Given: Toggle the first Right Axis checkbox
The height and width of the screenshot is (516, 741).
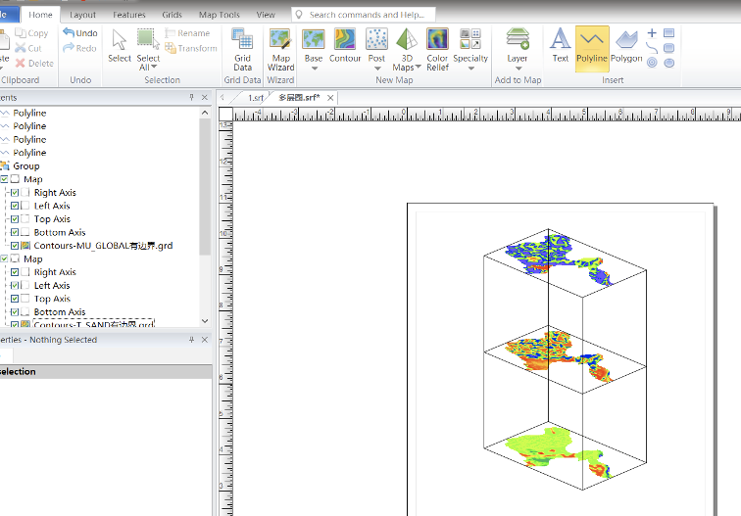Looking at the screenshot, I should [x=15, y=193].
